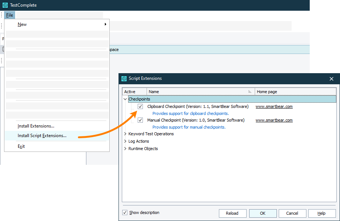The image size is (340, 221).
Task: Select Exit from the File menu
Action: 57,146
